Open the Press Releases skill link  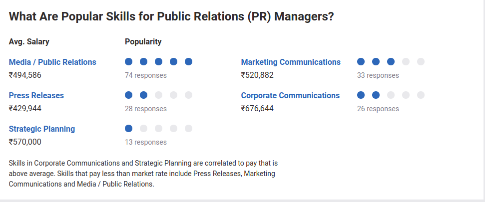(36, 95)
